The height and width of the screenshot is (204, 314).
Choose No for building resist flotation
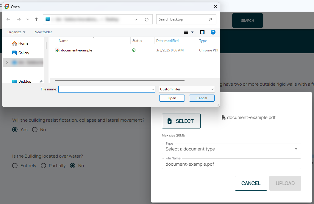(35, 130)
